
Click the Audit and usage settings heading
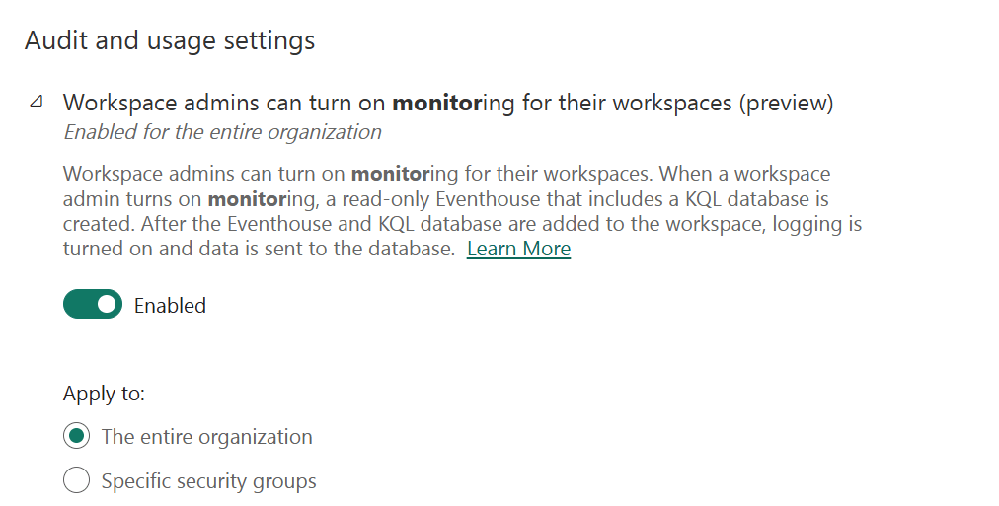[x=170, y=40]
